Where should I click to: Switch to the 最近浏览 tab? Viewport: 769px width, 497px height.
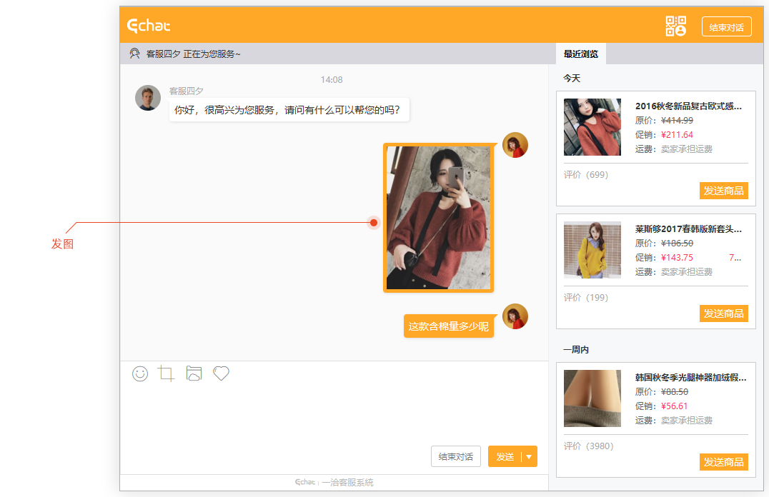pyautogui.click(x=580, y=54)
